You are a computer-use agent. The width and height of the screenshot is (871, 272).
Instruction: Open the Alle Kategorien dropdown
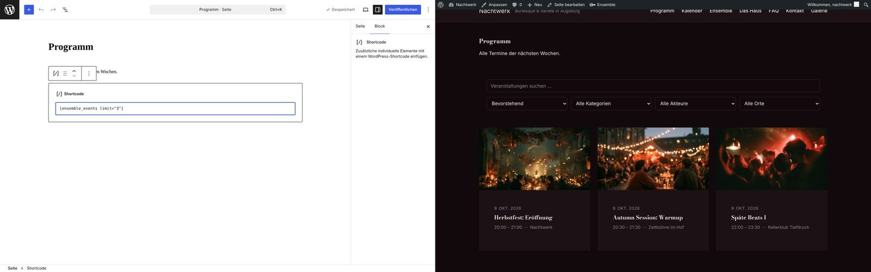pyautogui.click(x=611, y=103)
